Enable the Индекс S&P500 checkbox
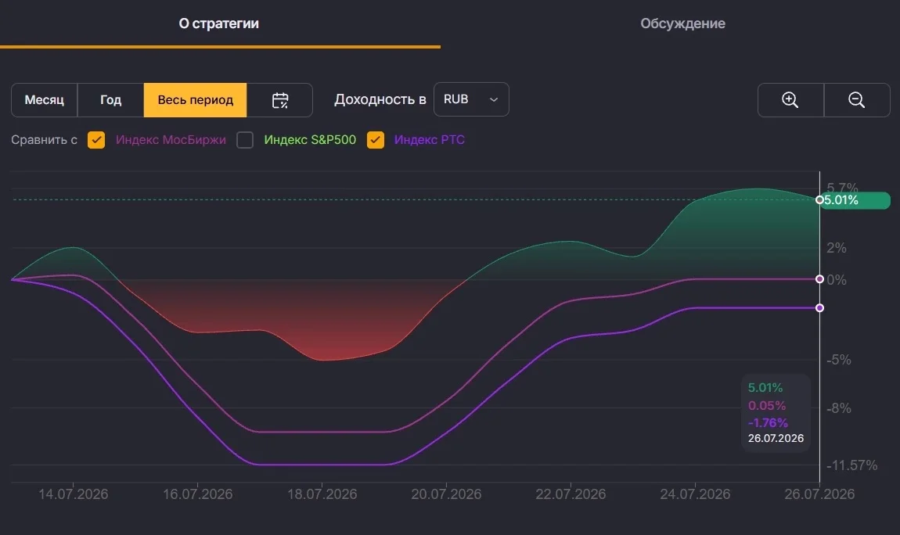 click(245, 140)
